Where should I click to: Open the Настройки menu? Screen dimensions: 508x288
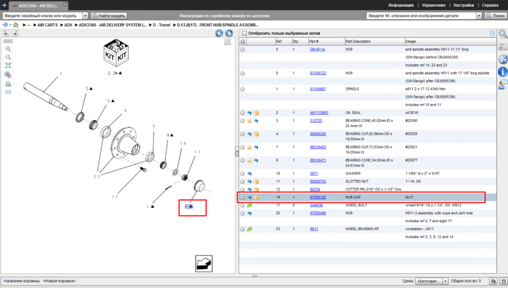464,5
